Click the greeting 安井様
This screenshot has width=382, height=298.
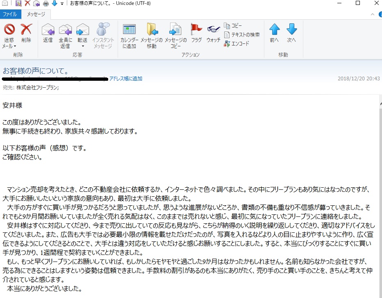(x=12, y=105)
